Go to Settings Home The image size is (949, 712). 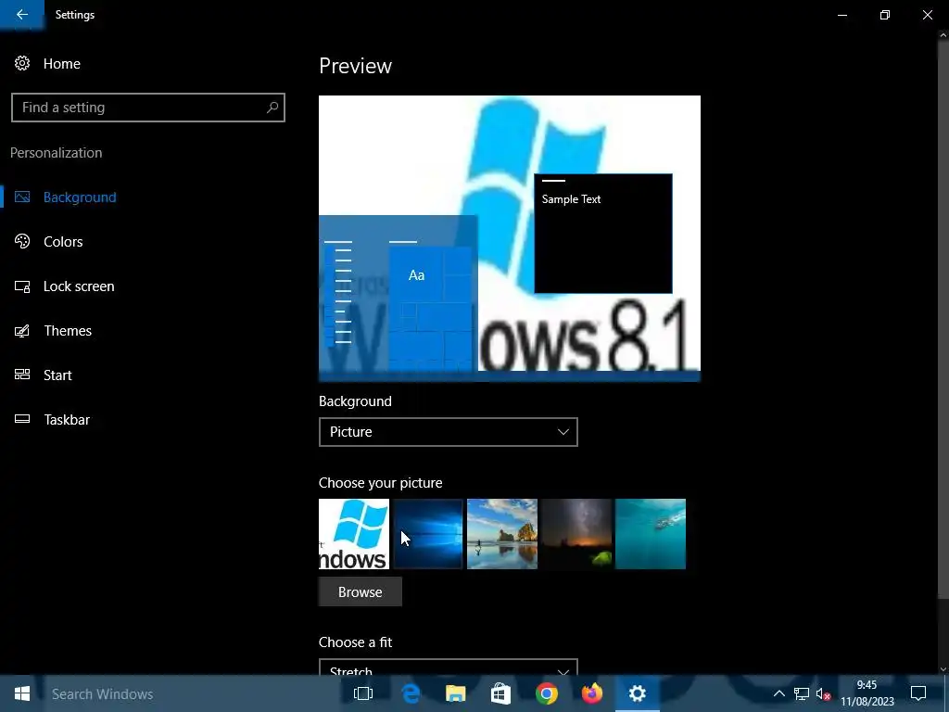tap(62, 64)
